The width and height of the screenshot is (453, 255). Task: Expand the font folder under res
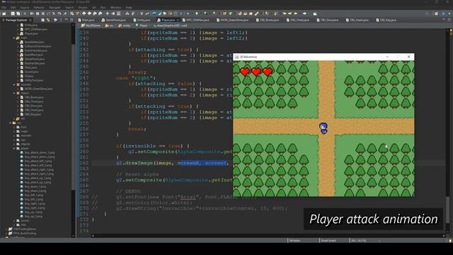pos(14,127)
